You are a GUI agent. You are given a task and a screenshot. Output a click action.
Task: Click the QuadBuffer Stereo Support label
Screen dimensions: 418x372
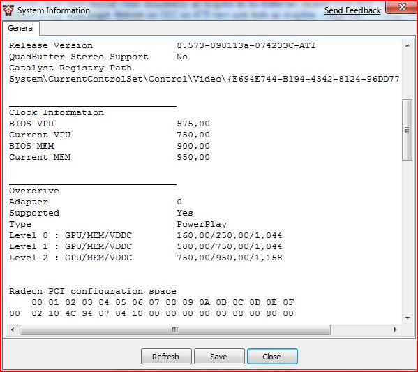[x=79, y=57]
